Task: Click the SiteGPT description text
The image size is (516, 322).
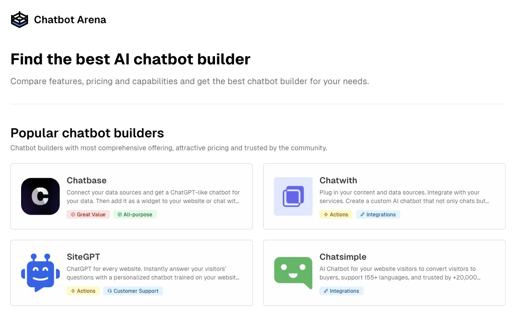Action: pos(153,273)
